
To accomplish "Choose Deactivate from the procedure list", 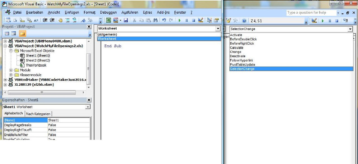I will (x=291, y=56).
